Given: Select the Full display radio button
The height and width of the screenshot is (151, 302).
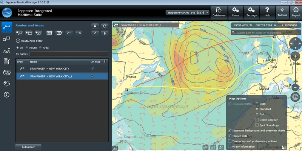Looking at the screenshot, I should (x=257, y=114).
